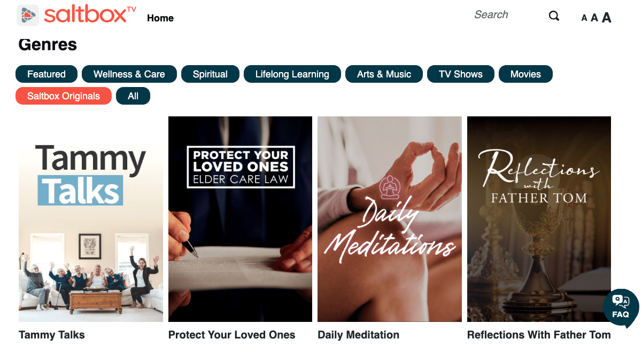Select the Wellness & Care genre
Viewport: 642px width, 347px height.
click(129, 74)
